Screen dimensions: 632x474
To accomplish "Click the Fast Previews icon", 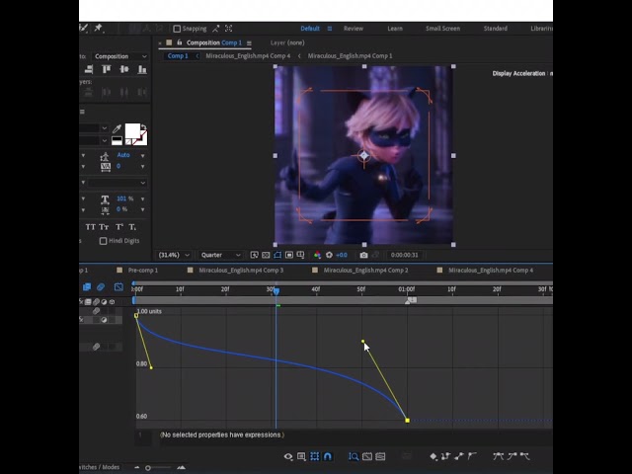I will [255, 255].
